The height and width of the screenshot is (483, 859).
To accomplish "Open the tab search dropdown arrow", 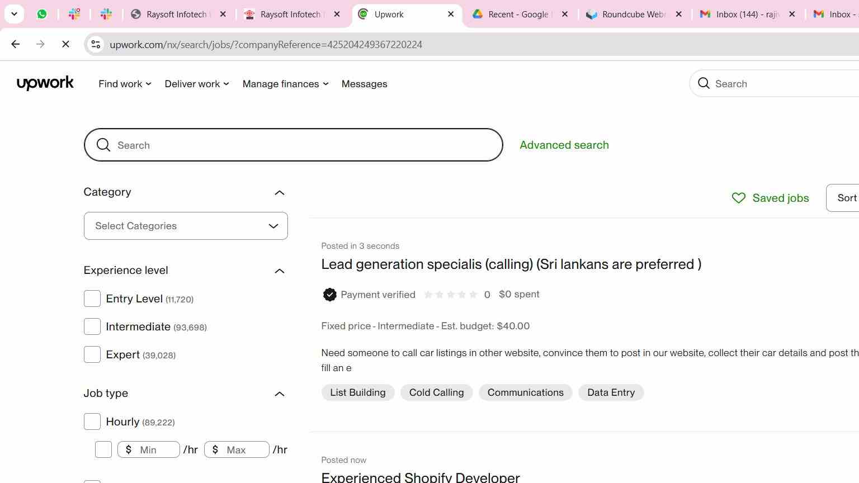I will coord(15,14).
